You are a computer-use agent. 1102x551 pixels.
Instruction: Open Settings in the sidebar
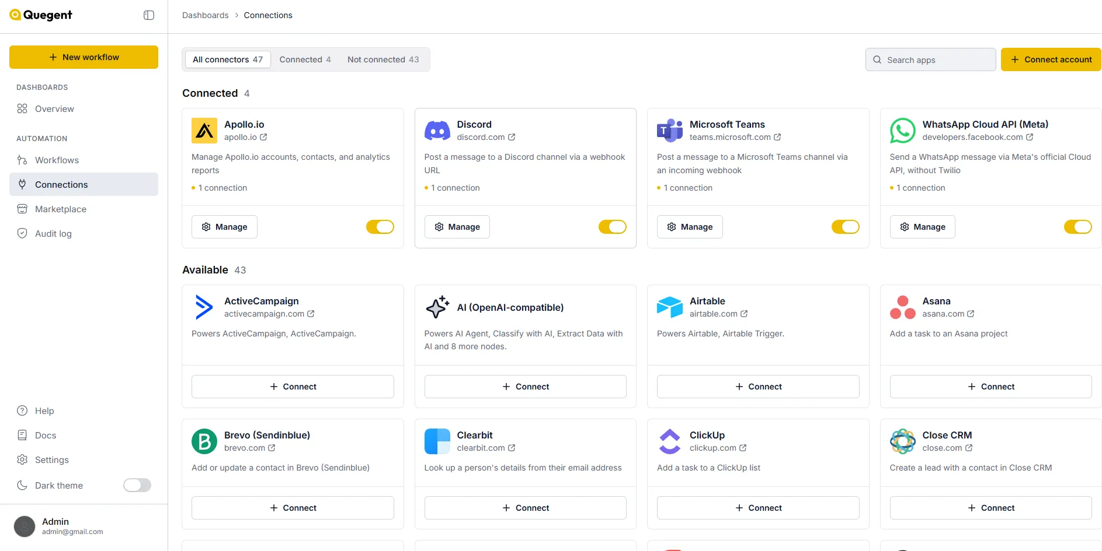pos(84,460)
